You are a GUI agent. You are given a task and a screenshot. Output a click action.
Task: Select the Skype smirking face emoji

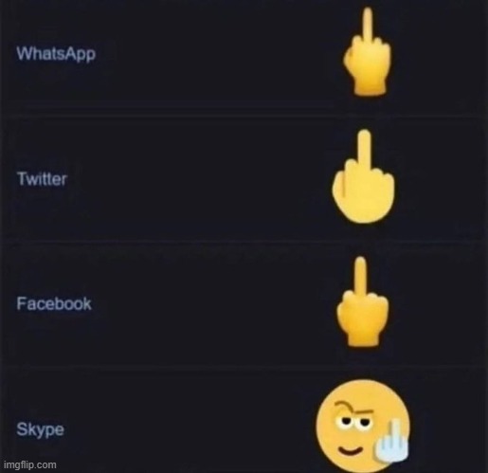[363, 427]
